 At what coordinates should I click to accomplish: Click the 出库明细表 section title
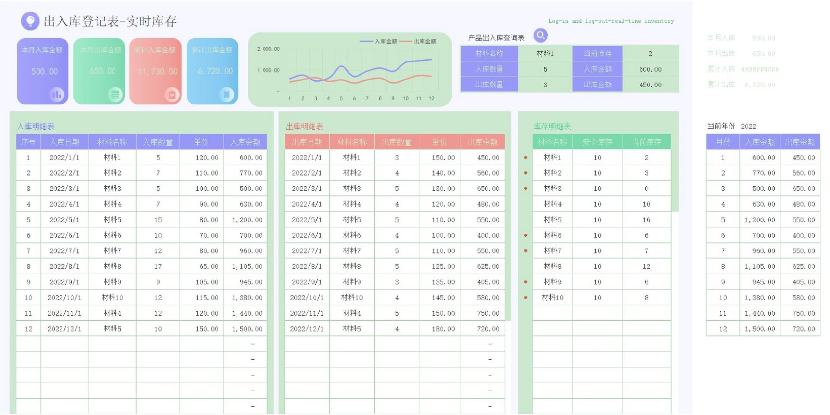coord(304,126)
